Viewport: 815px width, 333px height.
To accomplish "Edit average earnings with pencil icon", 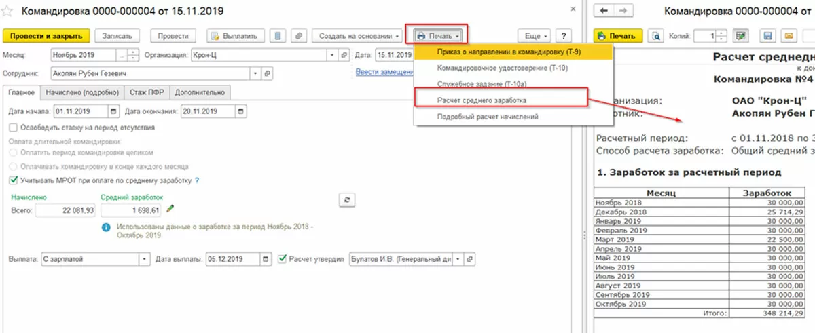I will [170, 208].
